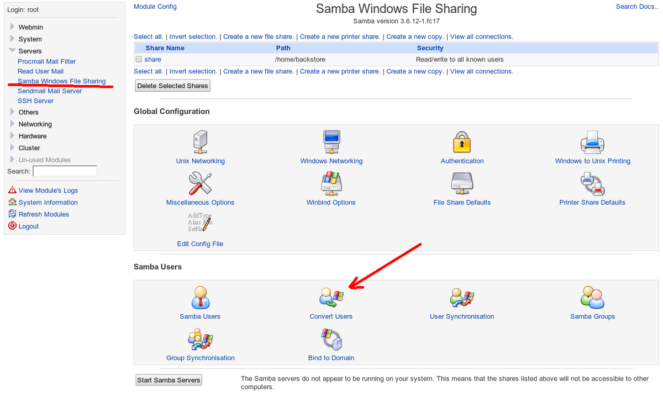Open the Convert Users icon
Image resolution: width=663 pixels, height=413 pixels.
[331, 298]
